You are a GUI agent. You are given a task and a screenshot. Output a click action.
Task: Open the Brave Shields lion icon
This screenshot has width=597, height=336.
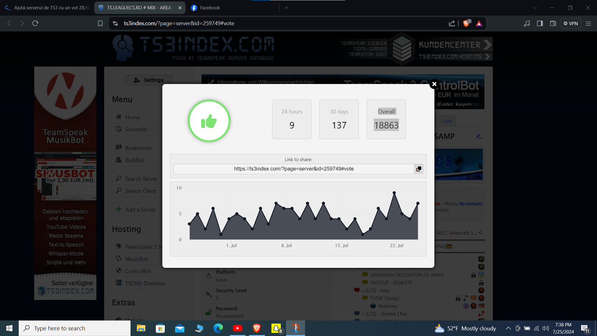click(466, 23)
